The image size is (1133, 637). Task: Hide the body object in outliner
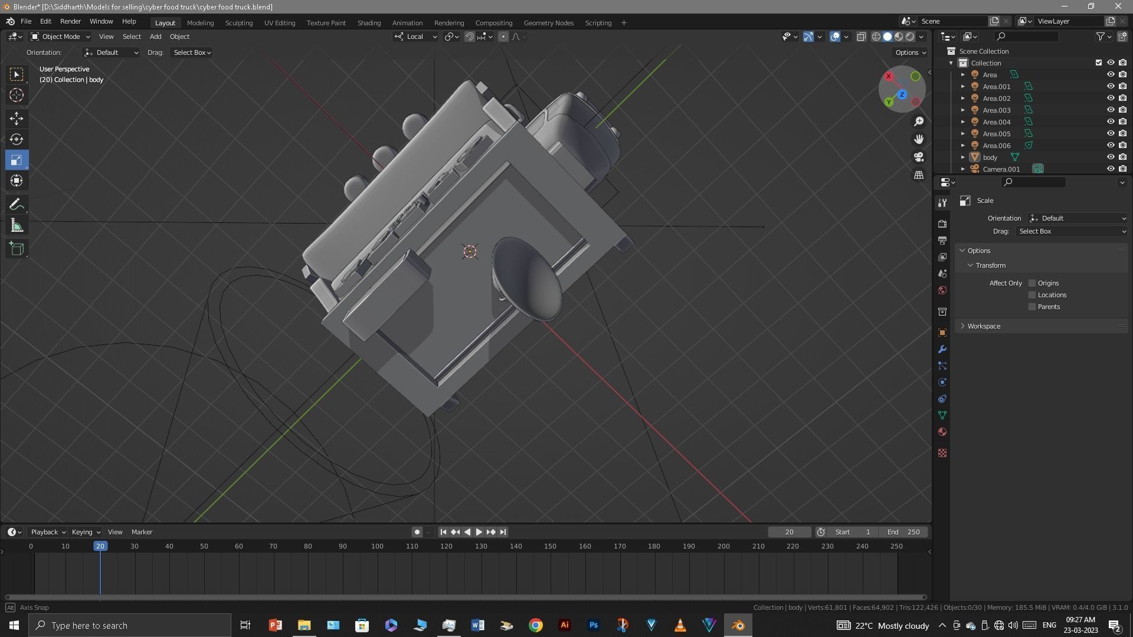(x=1110, y=157)
